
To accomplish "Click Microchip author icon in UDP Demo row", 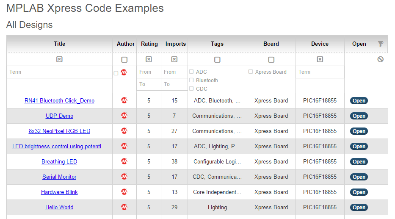I will 124,116.
